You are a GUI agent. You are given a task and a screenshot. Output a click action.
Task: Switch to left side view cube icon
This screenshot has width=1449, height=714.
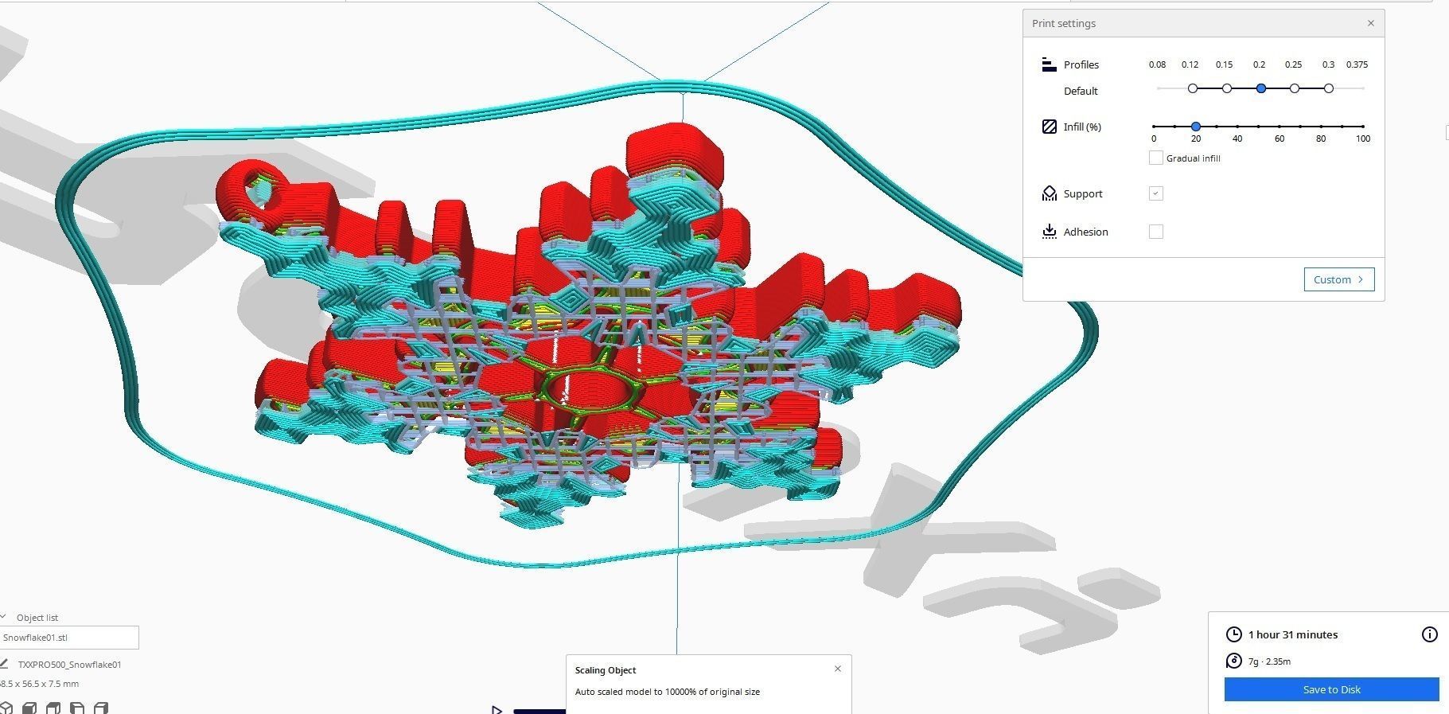[77, 708]
